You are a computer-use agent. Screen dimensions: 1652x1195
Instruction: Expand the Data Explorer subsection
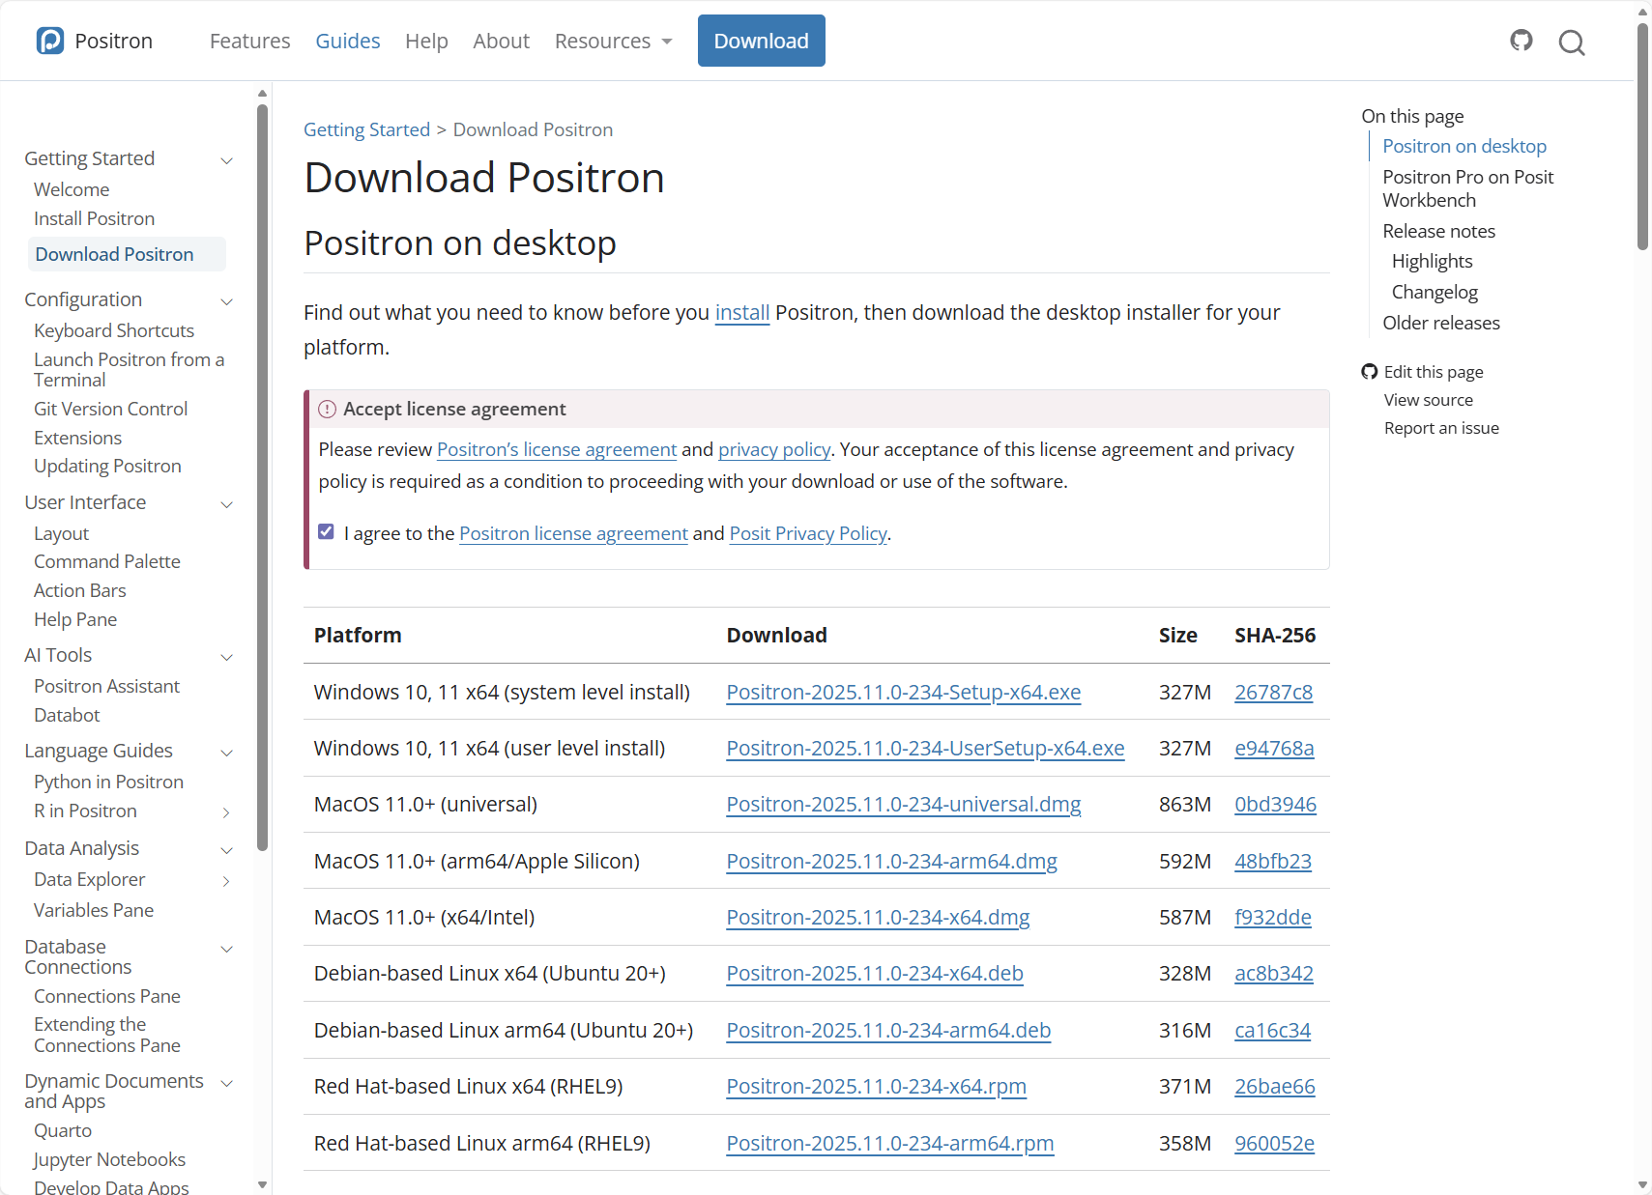click(x=227, y=881)
